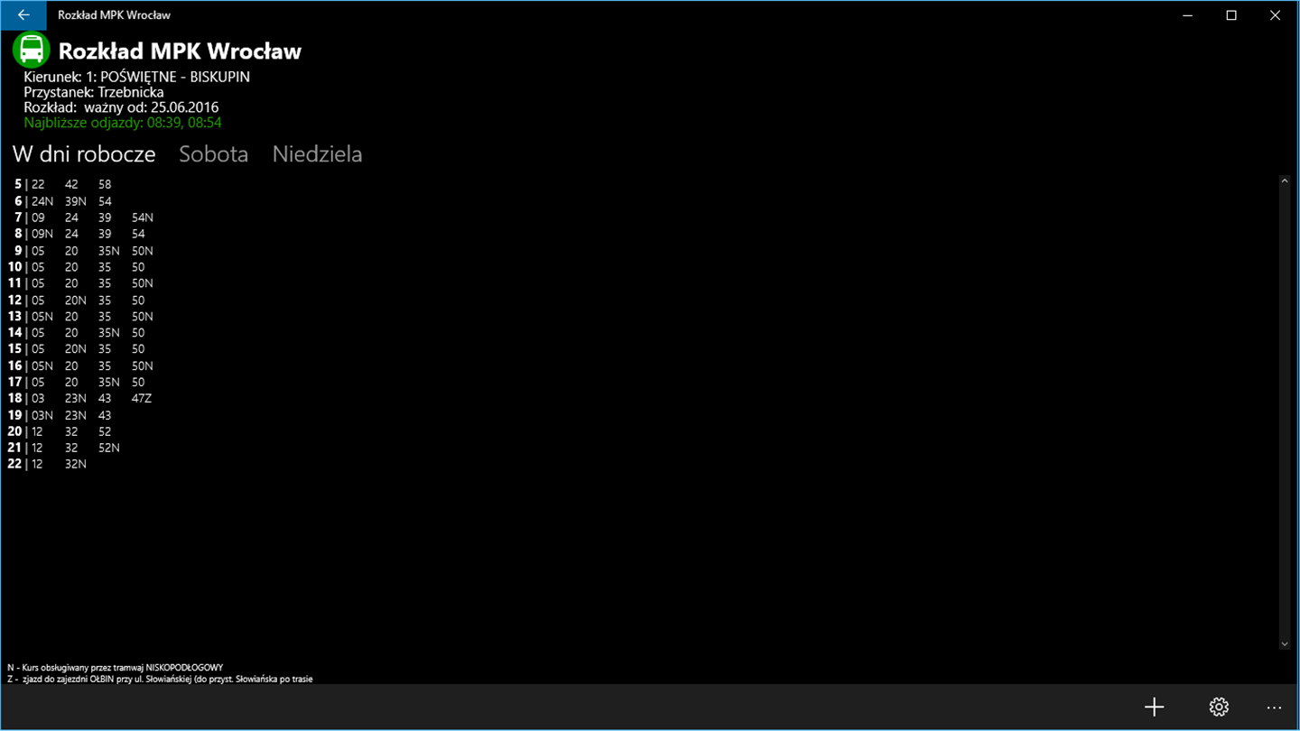The height and width of the screenshot is (731, 1300).
Task: Click the Z legend about zajezdnia OŁBIN
Action: 160,679
